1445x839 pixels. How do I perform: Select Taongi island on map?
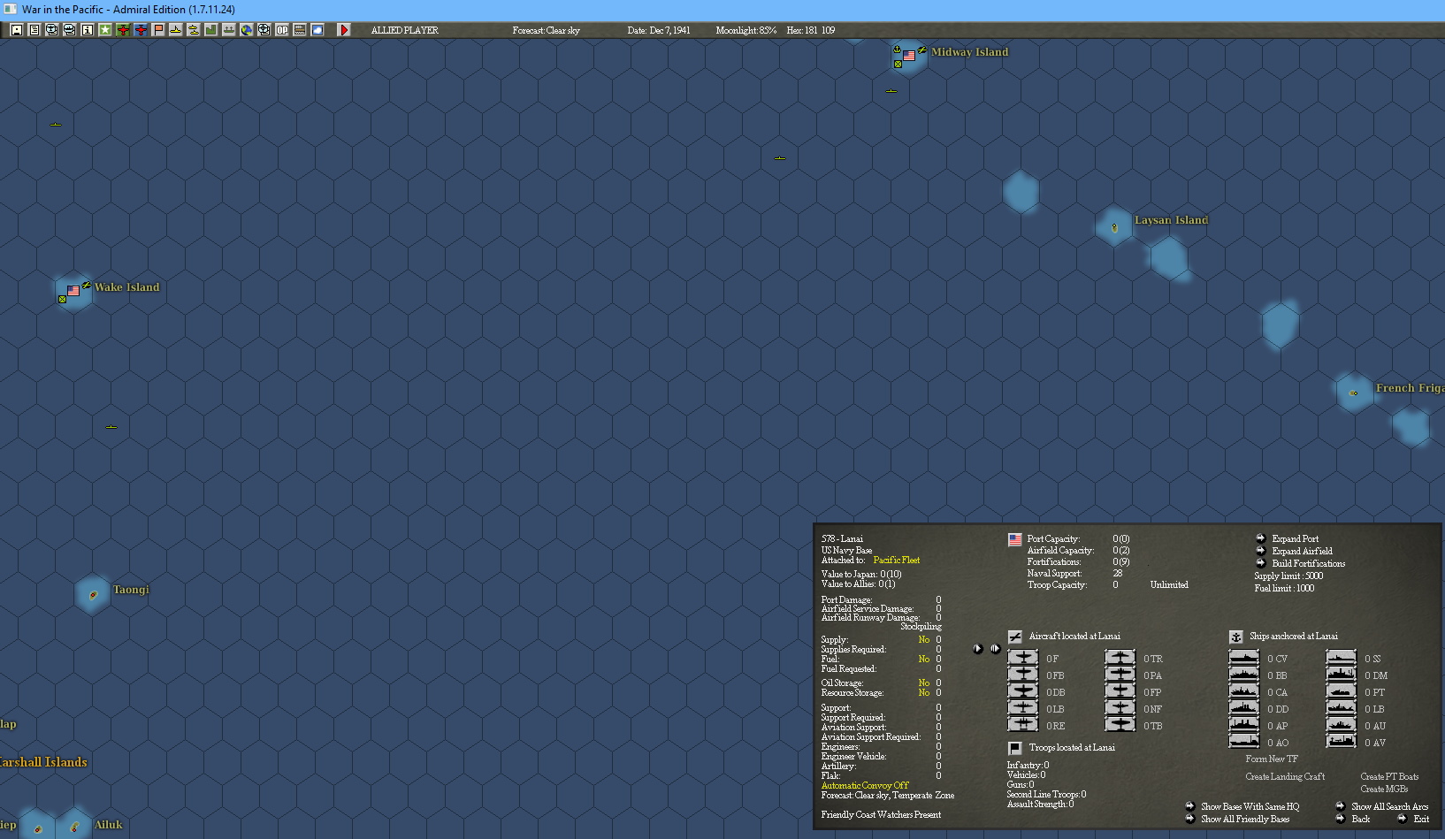point(93,595)
